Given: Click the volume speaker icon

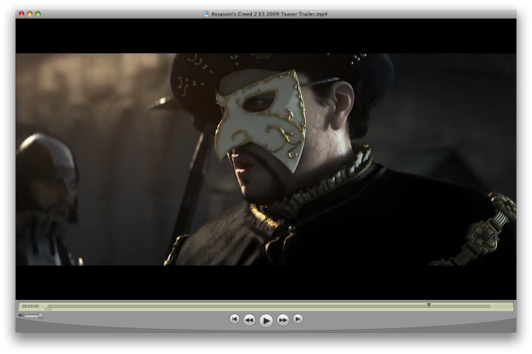Looking at the screenshot, I should click(x=20, y=316).
